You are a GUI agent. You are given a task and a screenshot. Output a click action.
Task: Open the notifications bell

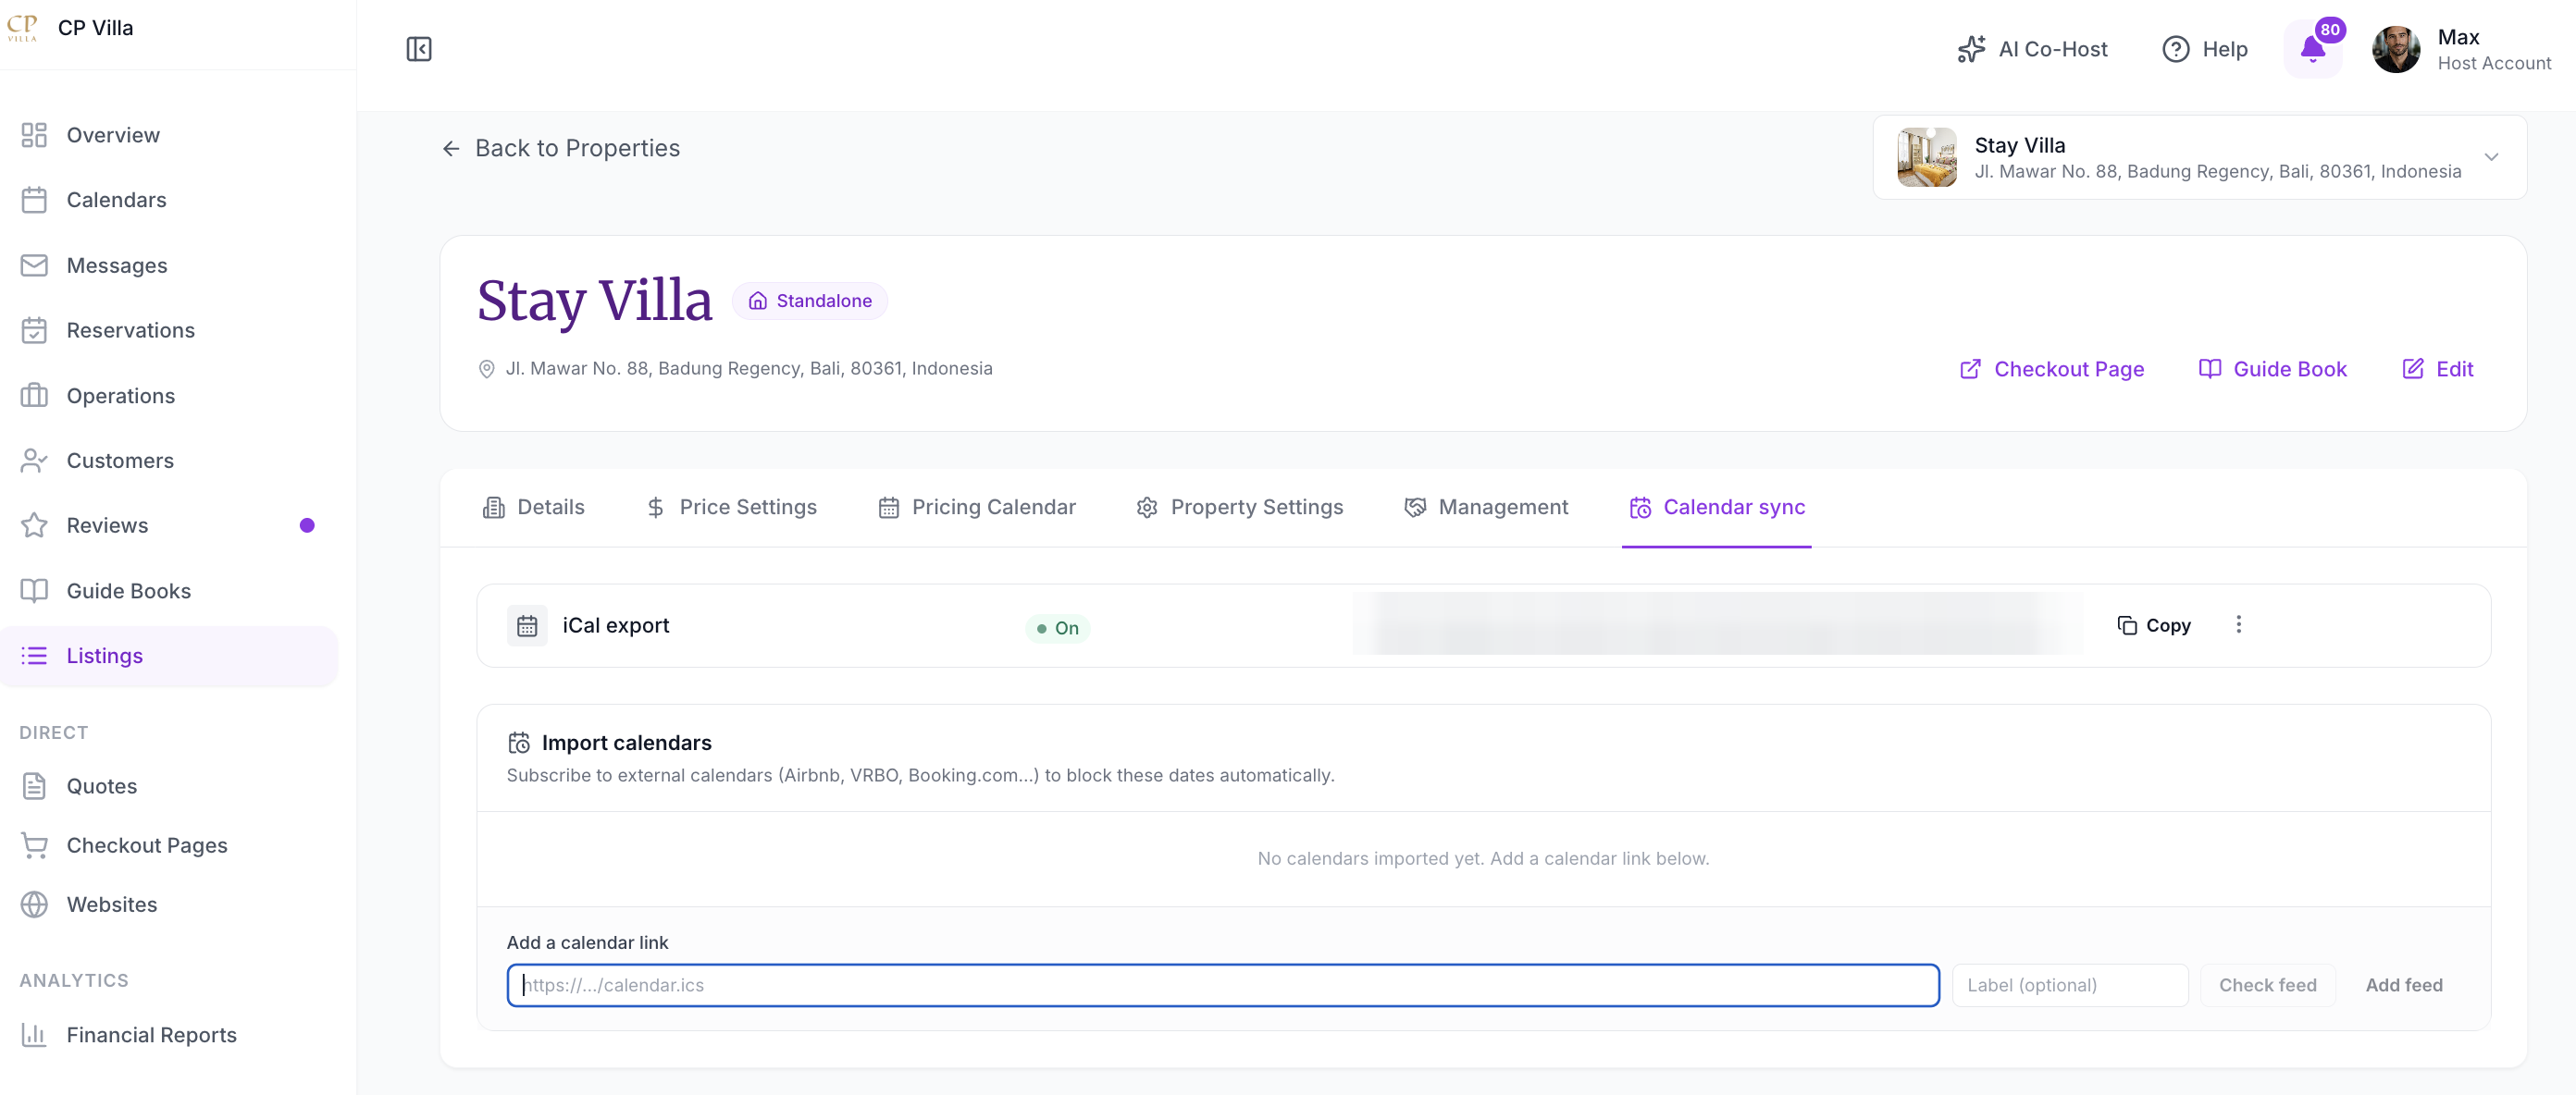[2312, 49]
